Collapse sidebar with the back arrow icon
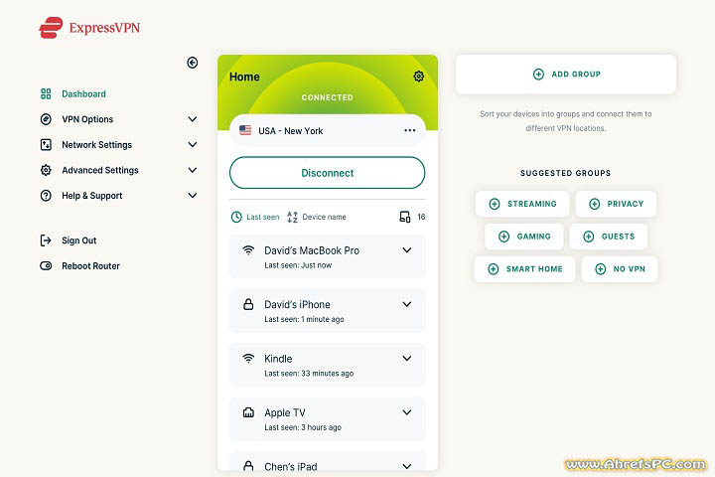 tap(193, 63)
